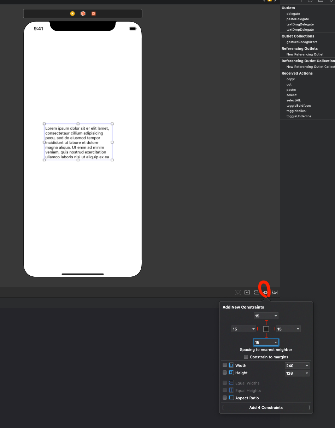This screenshot has width=335, height=428.
Task: Toggle the top spacing constraint strut
Action: click(266, 323)
